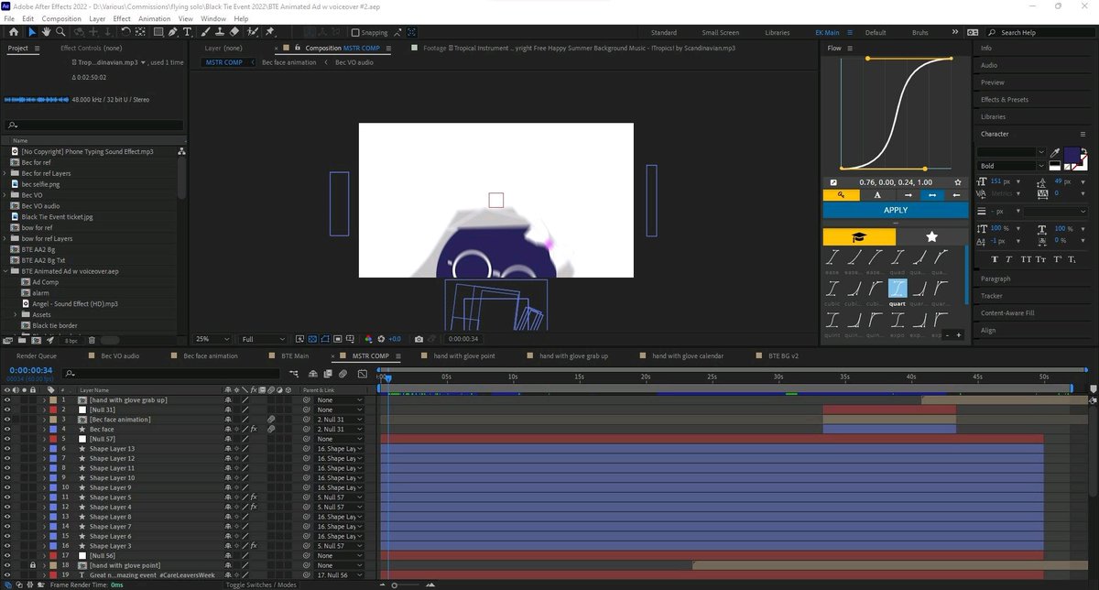1099x590 pixels.
Task: Select the Horizontal Type tool
Action: pyautogui.click(x=189, y=32)
